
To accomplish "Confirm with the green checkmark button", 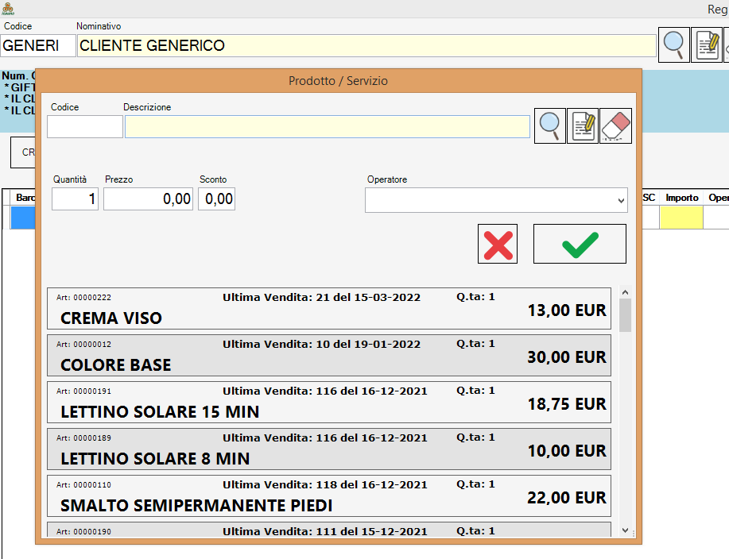I will (580, 244).
